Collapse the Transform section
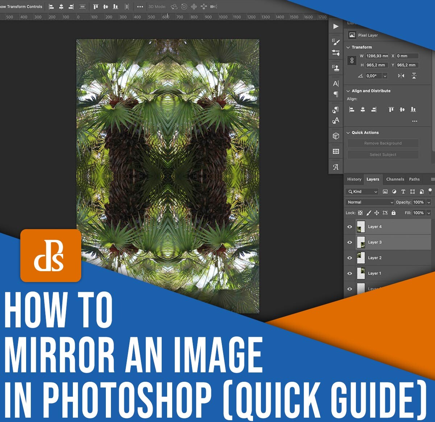The height and width of the screenshot is (422, 435). click(x=349, y=47)
